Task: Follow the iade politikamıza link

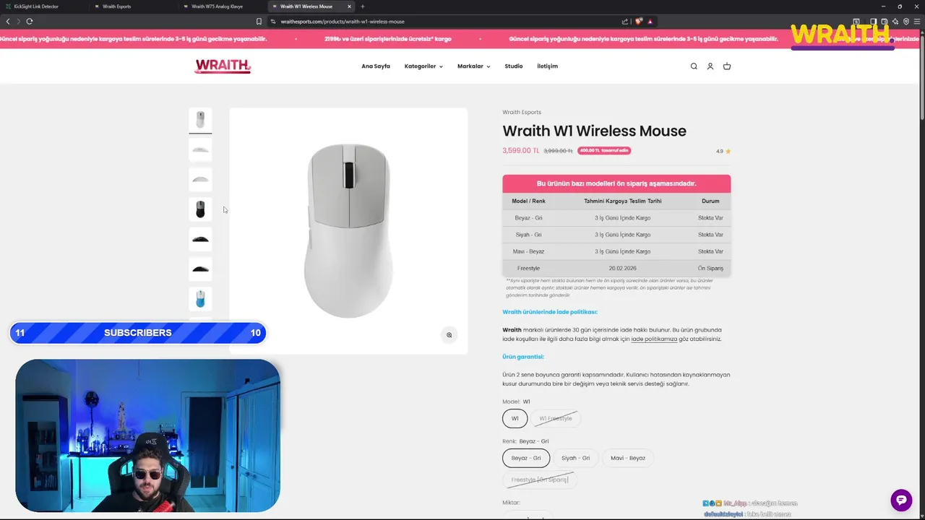Action: pyautogui.click(x=654, y=339)
